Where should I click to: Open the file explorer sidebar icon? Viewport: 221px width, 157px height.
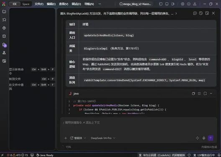coord(4,12)
